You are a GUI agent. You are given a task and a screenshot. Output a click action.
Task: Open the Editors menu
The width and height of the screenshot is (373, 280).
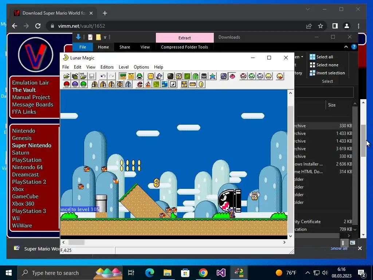click(107, 67)
